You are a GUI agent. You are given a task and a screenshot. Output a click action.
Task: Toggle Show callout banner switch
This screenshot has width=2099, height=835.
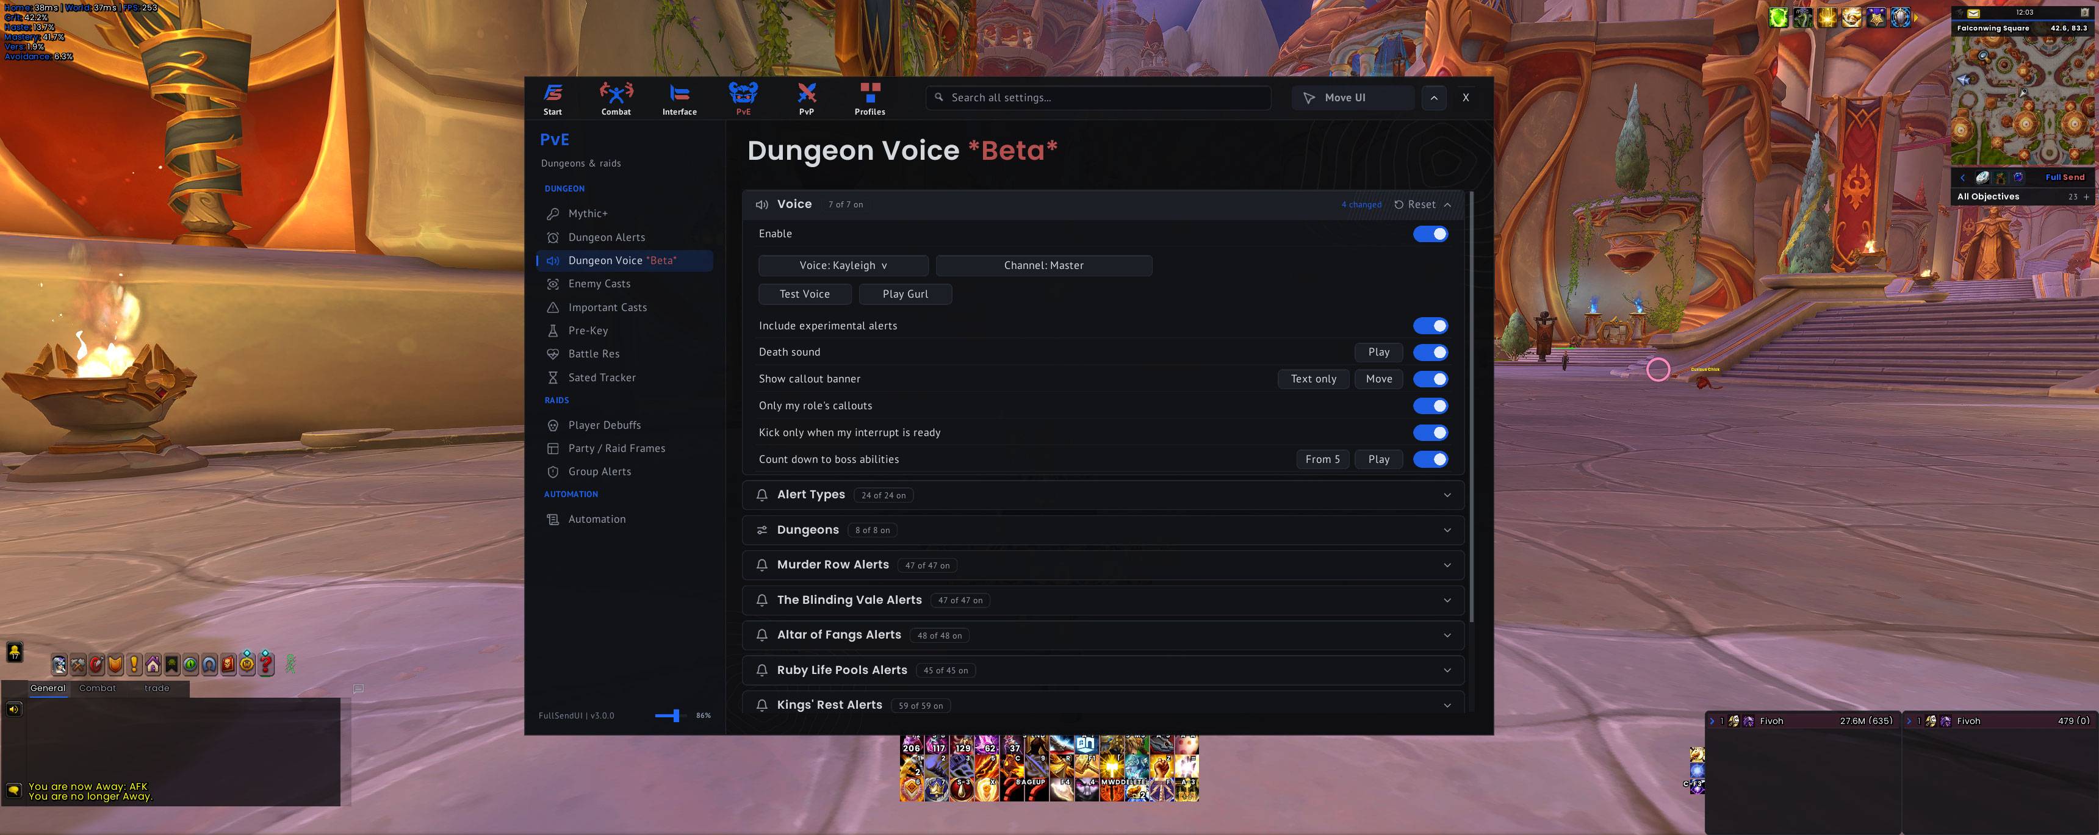point(1430,379)
